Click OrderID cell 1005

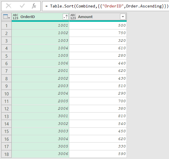click(40, 56)
